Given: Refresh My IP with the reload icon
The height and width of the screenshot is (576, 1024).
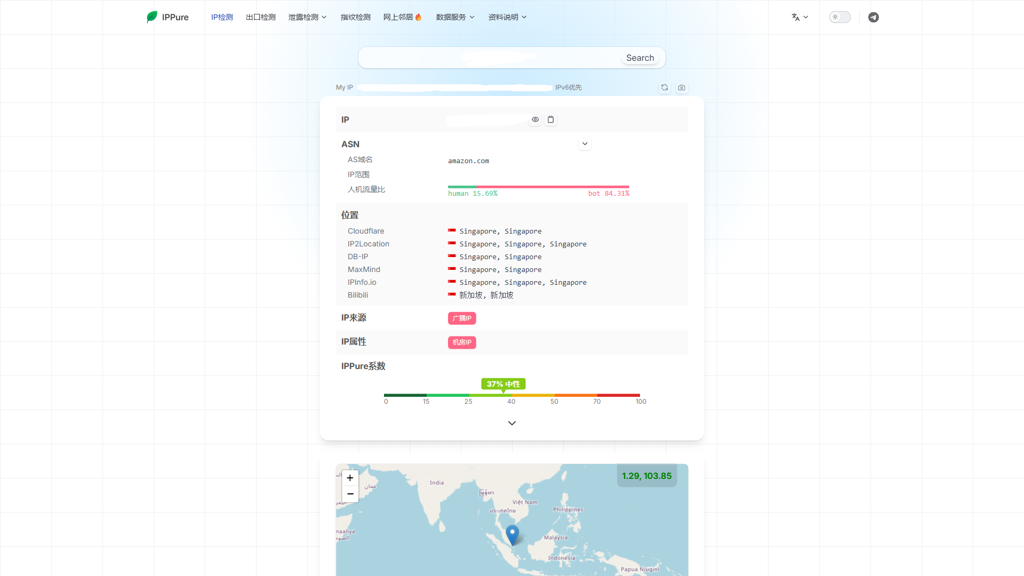Looking at the screenshot, I should tap(665, 87).
